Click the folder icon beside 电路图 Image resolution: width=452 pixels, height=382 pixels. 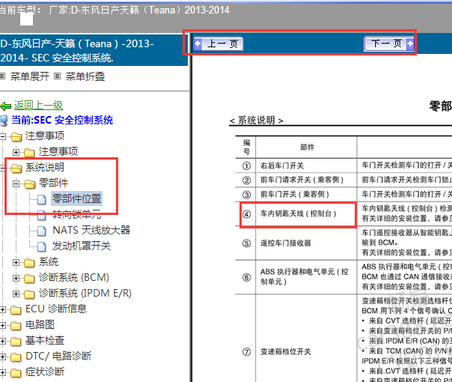(x=16, y=326)
